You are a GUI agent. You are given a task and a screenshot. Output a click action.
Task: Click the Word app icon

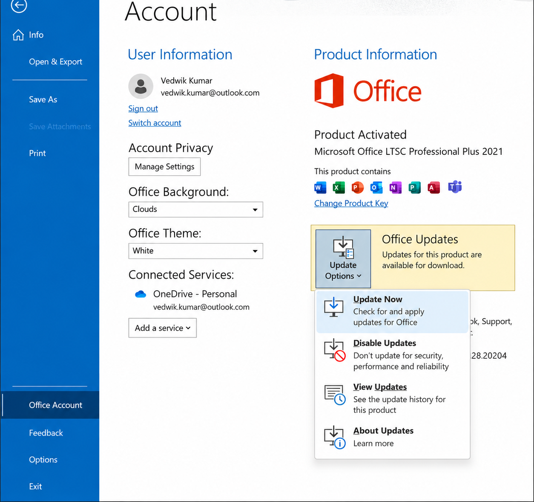(320, 187)
